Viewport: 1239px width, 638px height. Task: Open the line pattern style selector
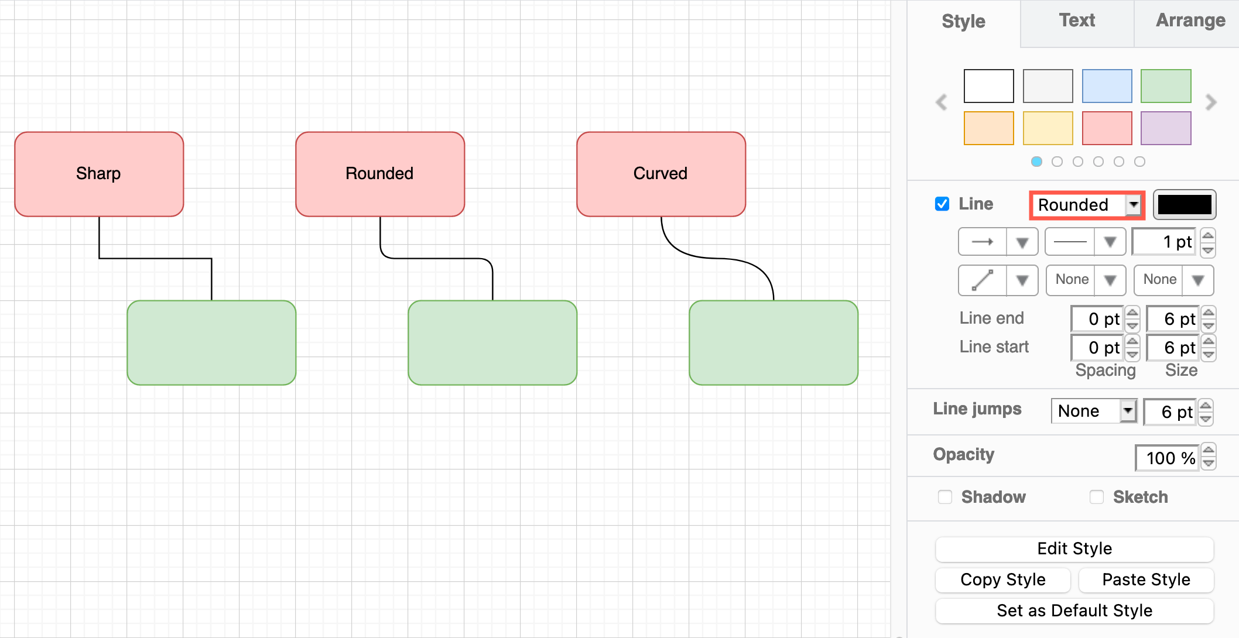pos(1110,241)
